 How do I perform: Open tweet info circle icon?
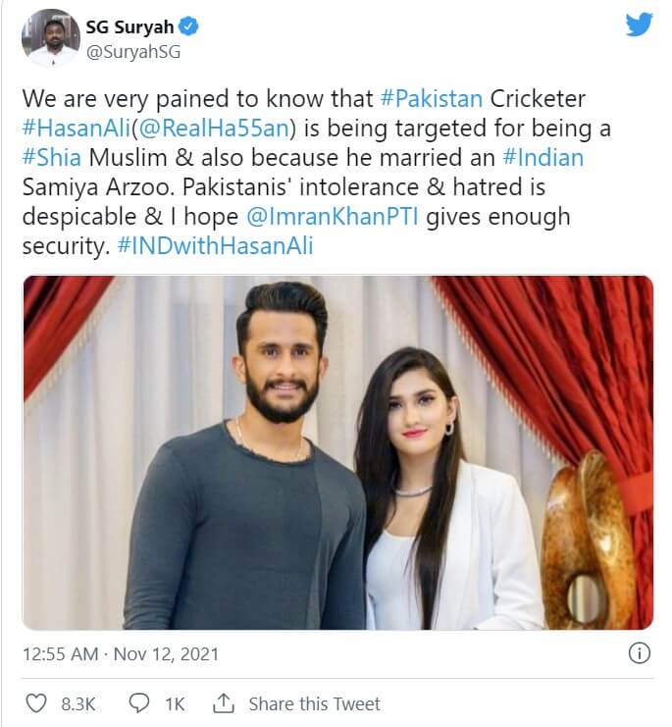coord(639,653)
